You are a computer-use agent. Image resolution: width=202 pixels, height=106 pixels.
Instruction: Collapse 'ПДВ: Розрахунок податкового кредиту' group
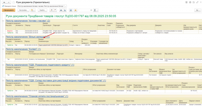click(3, 65)
